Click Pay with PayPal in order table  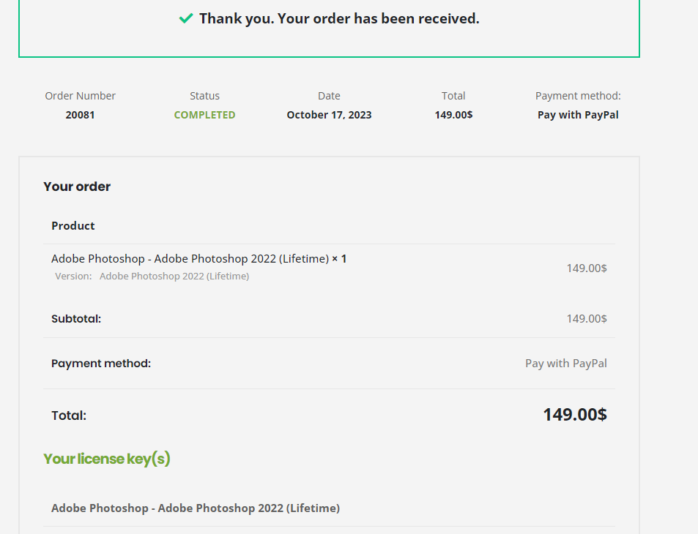tap(565, 363)
